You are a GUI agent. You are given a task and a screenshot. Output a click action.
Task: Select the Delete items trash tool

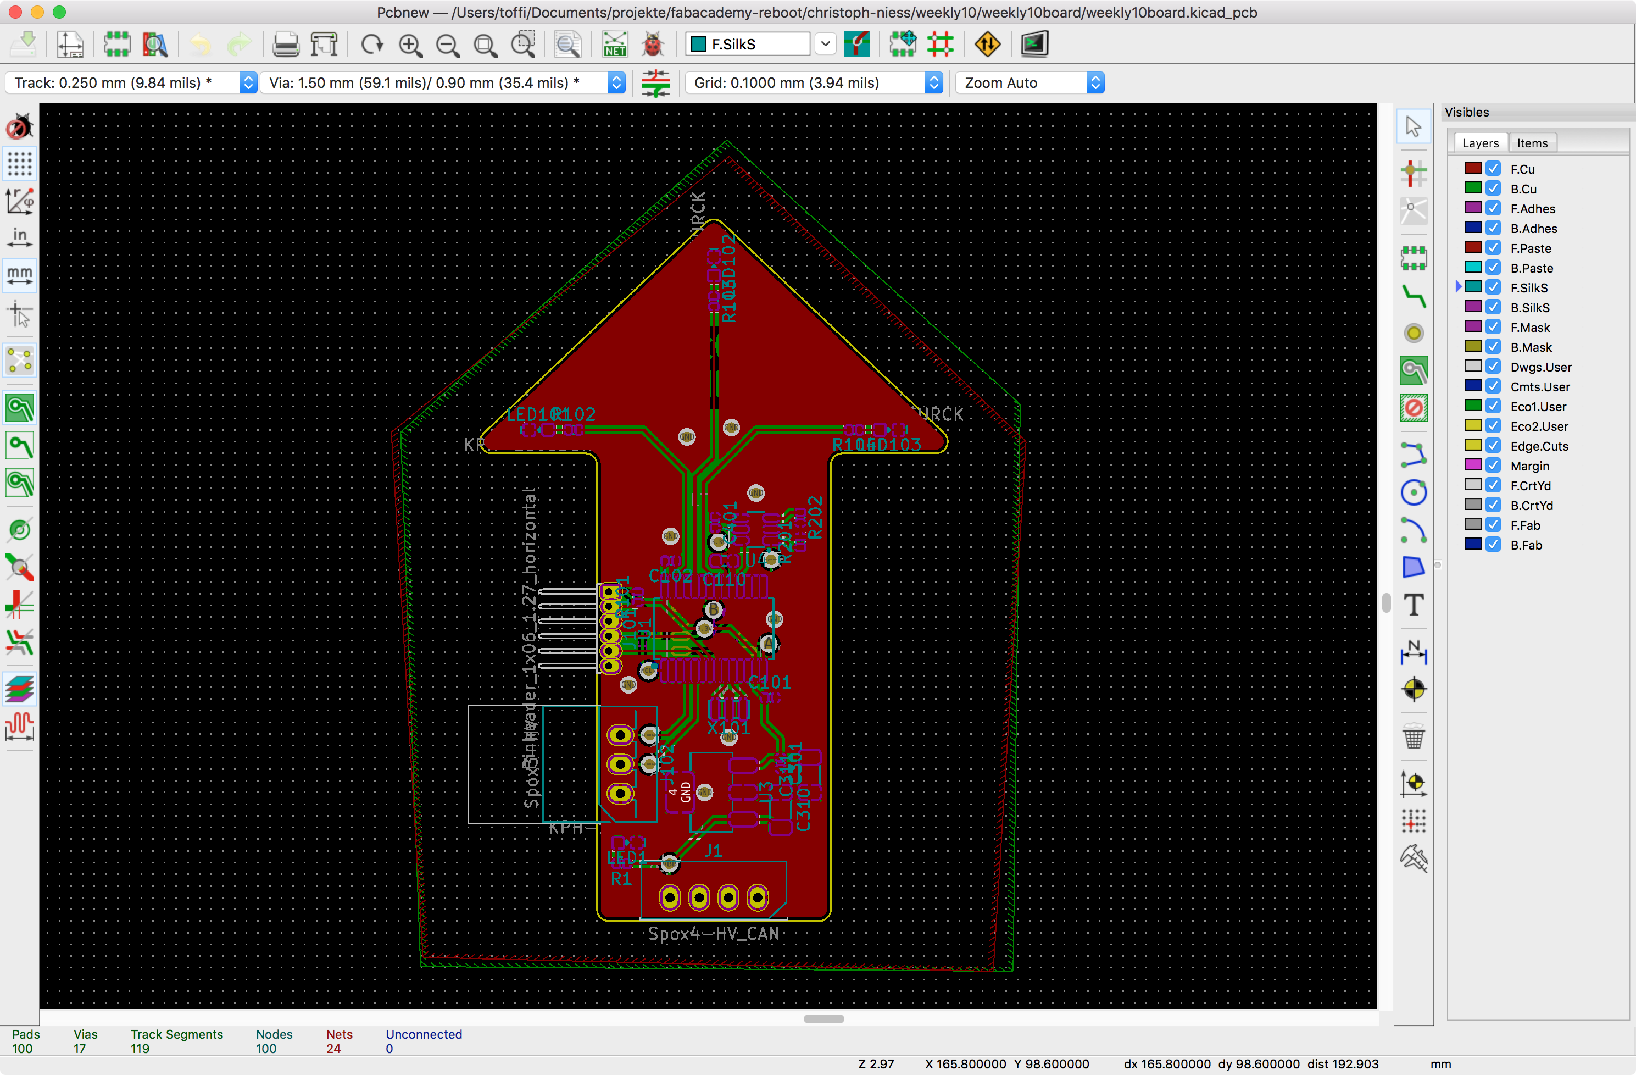pyautogui.click(x=1414, y=736)
